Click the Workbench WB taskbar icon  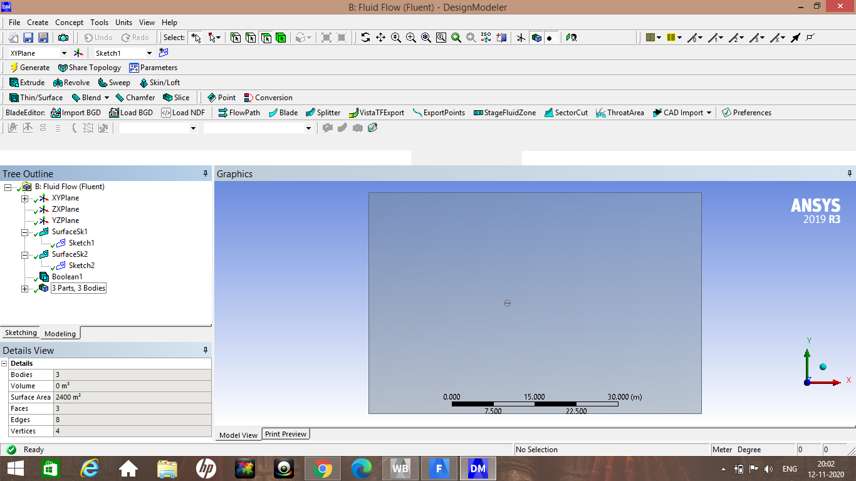click(x=400, y=468)
